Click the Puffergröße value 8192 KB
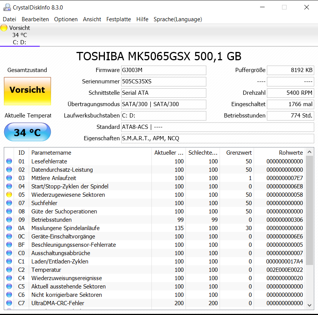The image size is (318, 315). click(x=290, y=70)
